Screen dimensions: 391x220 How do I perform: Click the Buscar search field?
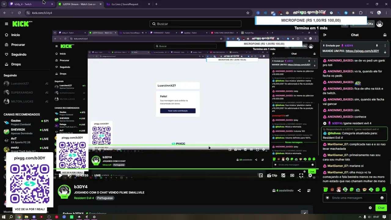coord(195,24)
